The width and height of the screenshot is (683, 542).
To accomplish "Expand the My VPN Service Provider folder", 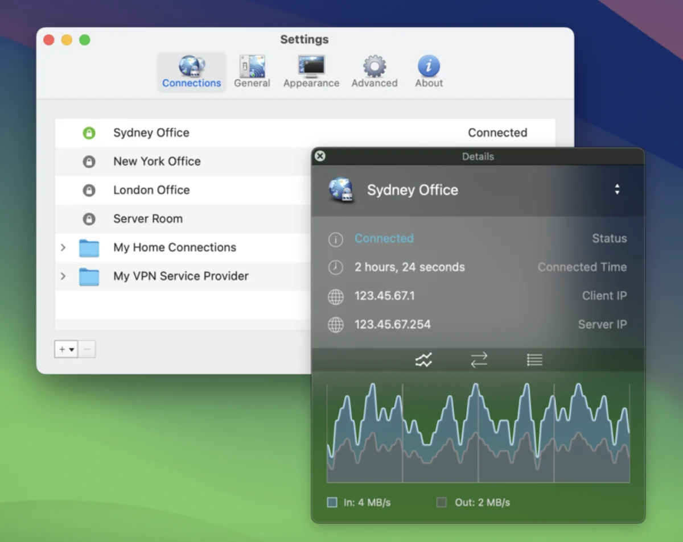I will 63,276.
